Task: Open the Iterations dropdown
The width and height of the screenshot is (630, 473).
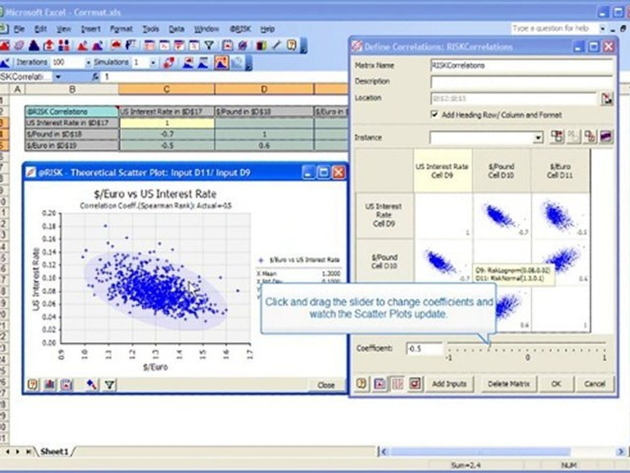Action: 89,63
